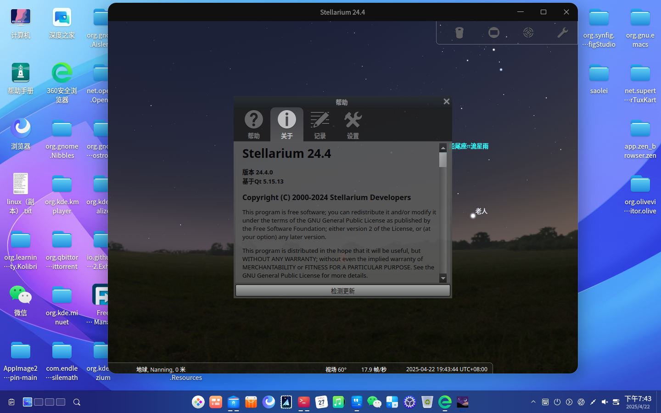Open 计算机 desktop icon
The width and height of the screenshot is (661, 413).
[x=21, y=24]
